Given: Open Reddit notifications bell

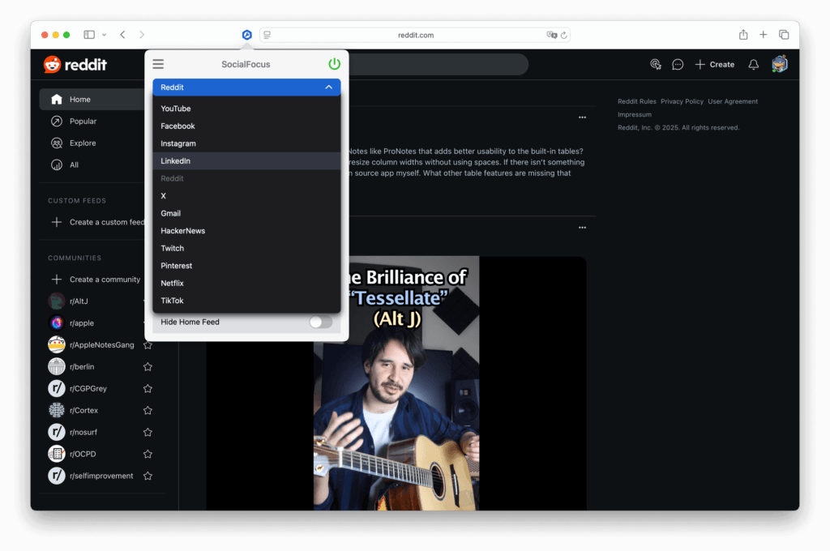Looking at the screenshot, I should (753, 65).
